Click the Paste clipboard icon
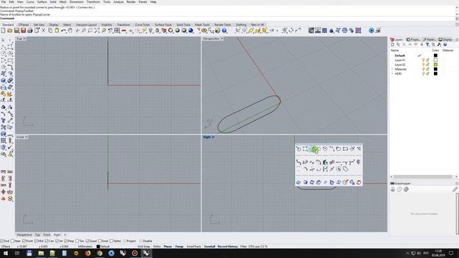The image size is (459, 258). click(x=57, y=30)
